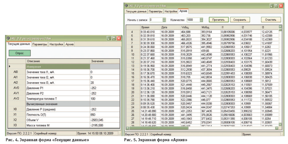This screenshot has height=144, width=288.
Task: Click the AV0 row header
Action: coord(17,88)
